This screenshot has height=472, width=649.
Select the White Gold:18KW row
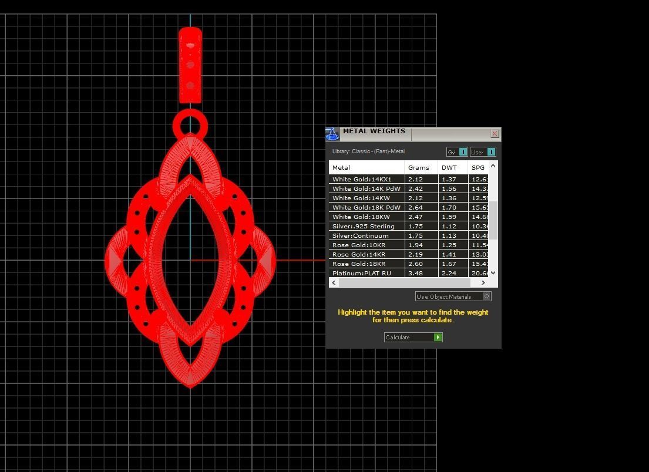(x=409, y=217)
